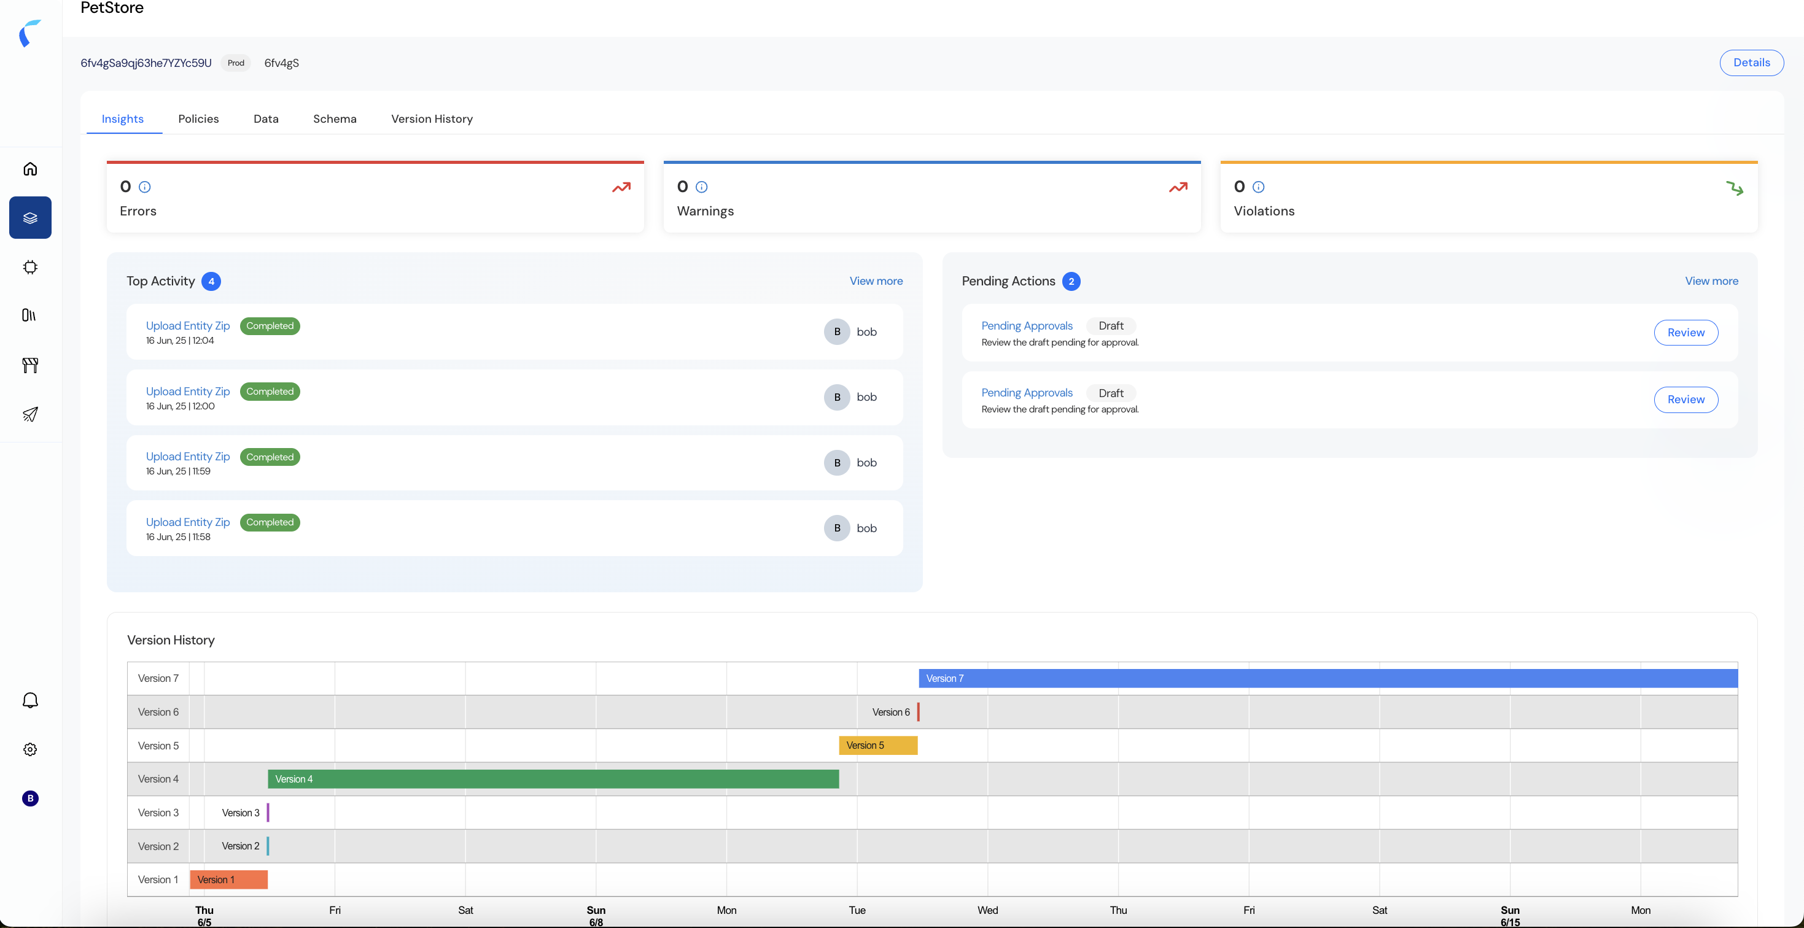Open the home icon in sidebar
Viewport: 1804px width, 928px height.
tap(30, 169)
